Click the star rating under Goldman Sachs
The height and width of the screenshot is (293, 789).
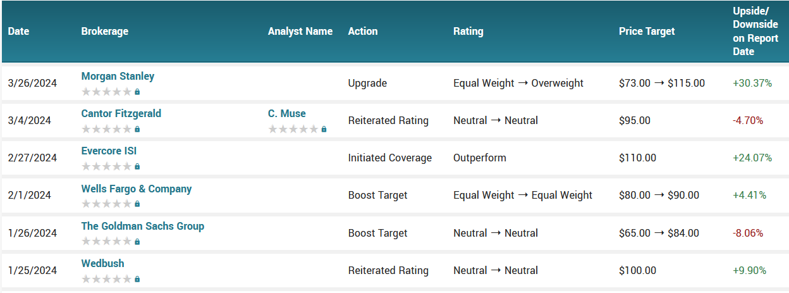coord(107,241)
